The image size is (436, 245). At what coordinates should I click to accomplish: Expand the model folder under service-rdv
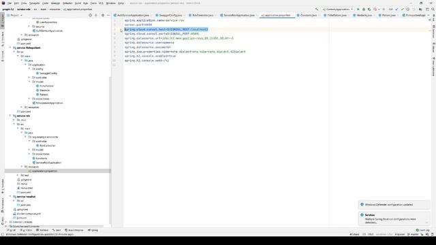click(x=29, y=150)
